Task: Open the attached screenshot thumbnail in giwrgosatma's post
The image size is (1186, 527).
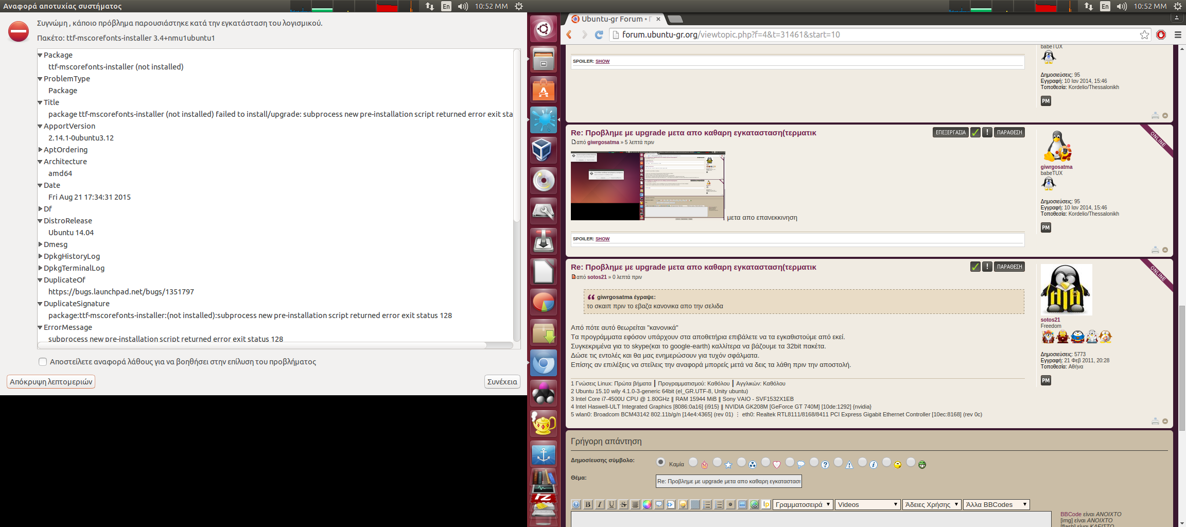Action: point(648,186)
